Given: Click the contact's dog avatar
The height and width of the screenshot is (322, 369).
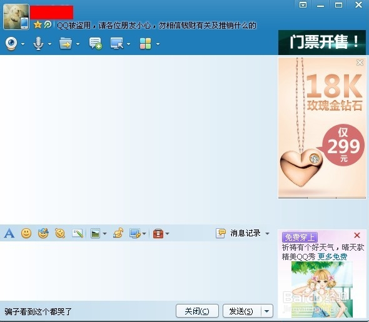Looking at the screenshot, I should [16, 16].
